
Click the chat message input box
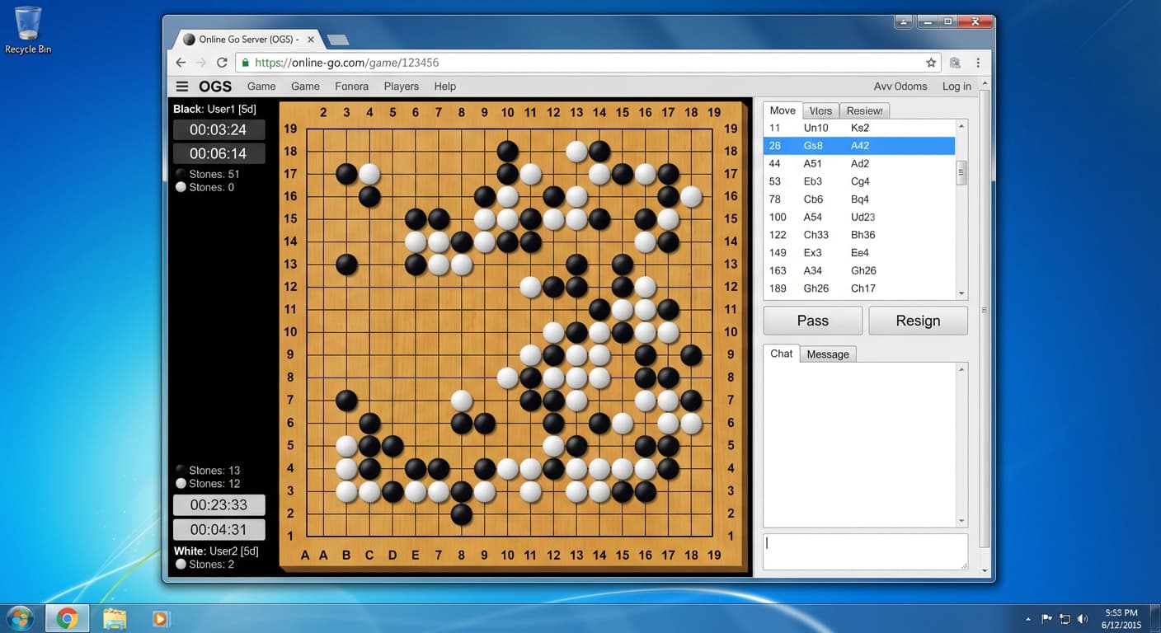(x=864, y=551)
